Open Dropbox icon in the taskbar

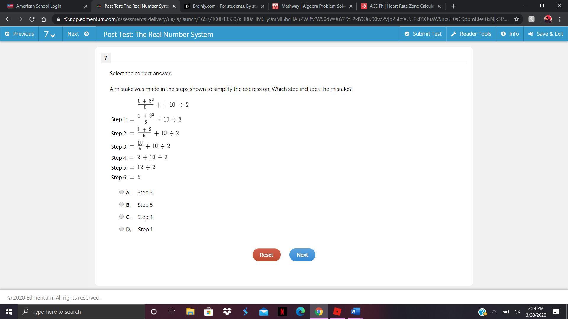pyautogui.click(x=227, y=312)
